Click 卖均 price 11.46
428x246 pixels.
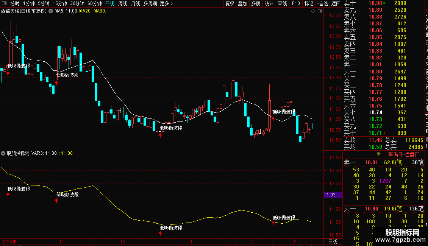375,140
